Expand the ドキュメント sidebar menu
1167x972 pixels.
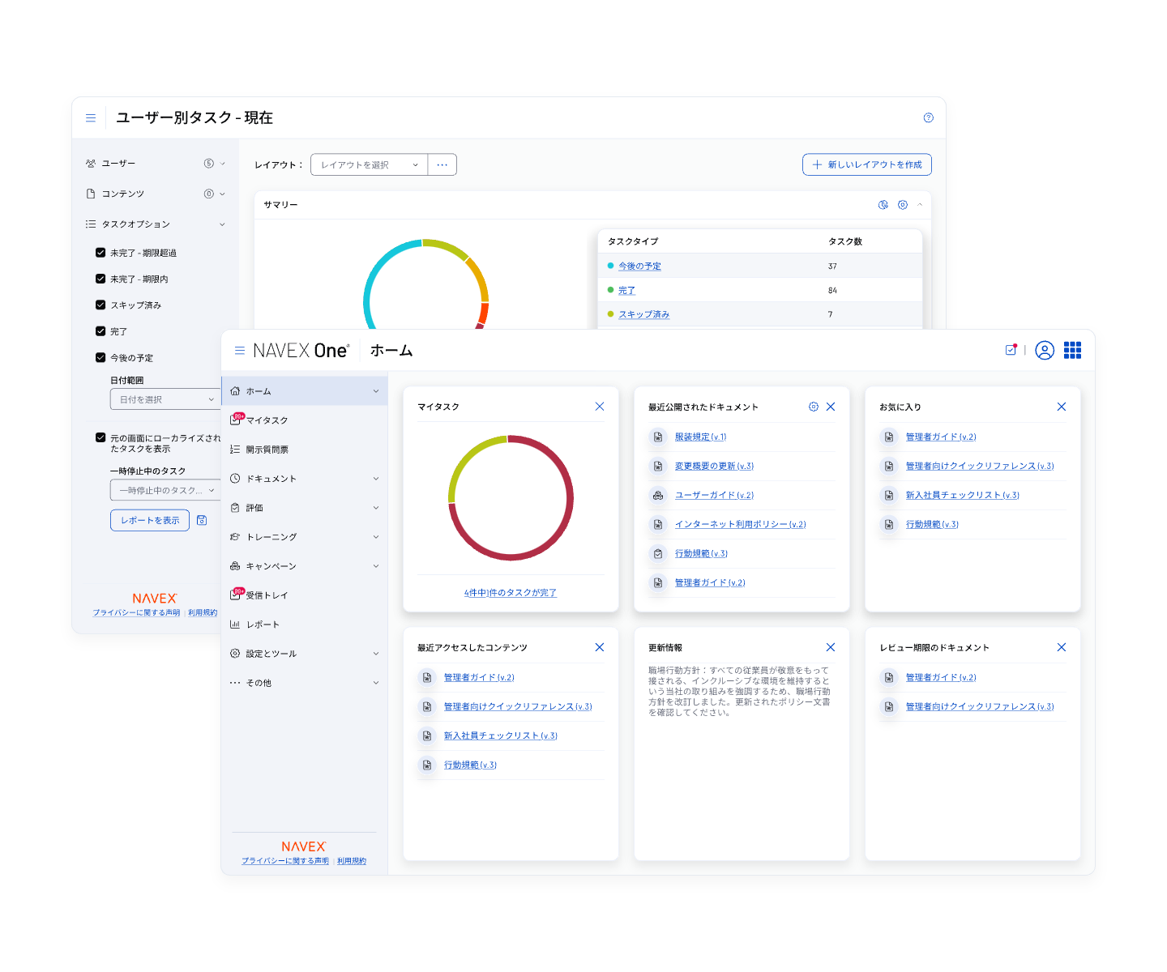point(305,479)
